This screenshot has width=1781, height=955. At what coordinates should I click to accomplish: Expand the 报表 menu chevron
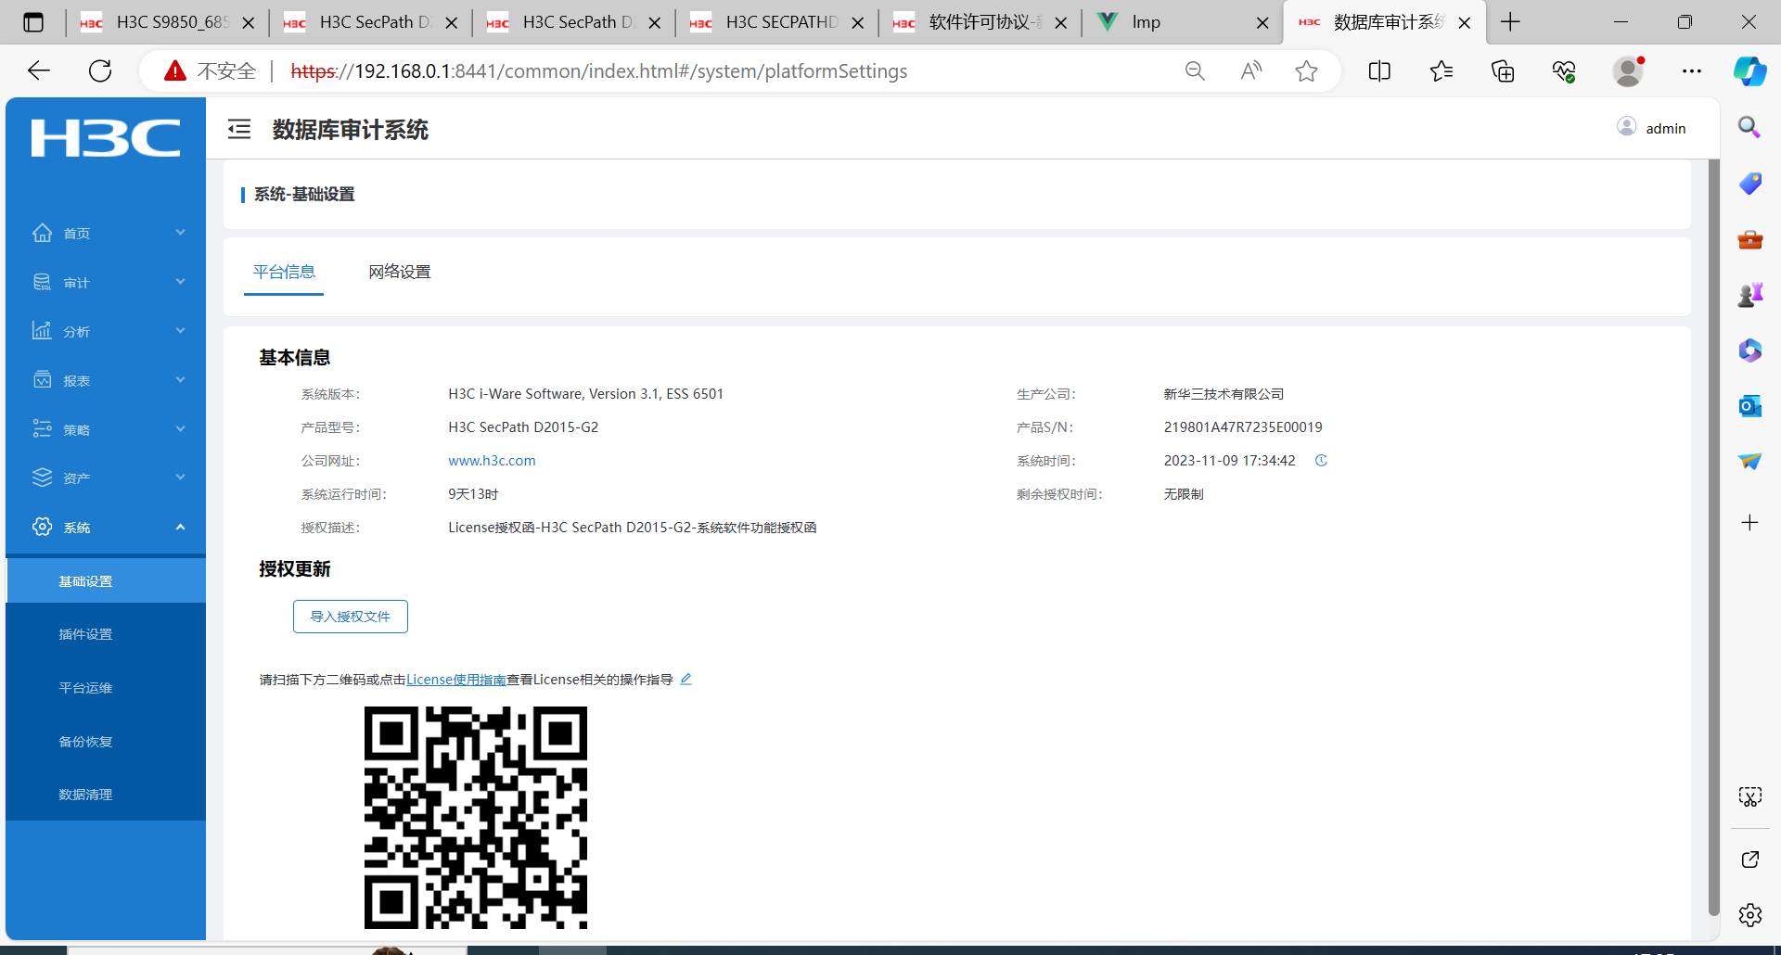point(181,380)
